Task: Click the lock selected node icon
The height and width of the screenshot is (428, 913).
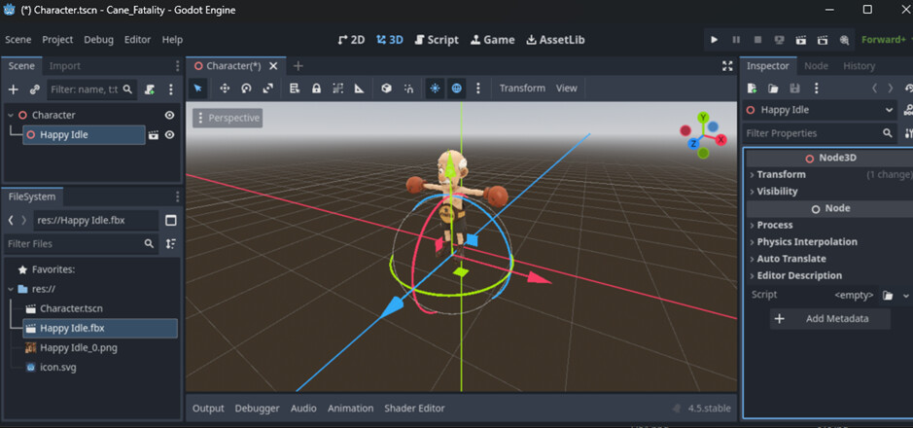Action: tap(316, 89)
